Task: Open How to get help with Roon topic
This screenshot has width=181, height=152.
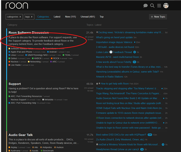Action: pos(115,84)
